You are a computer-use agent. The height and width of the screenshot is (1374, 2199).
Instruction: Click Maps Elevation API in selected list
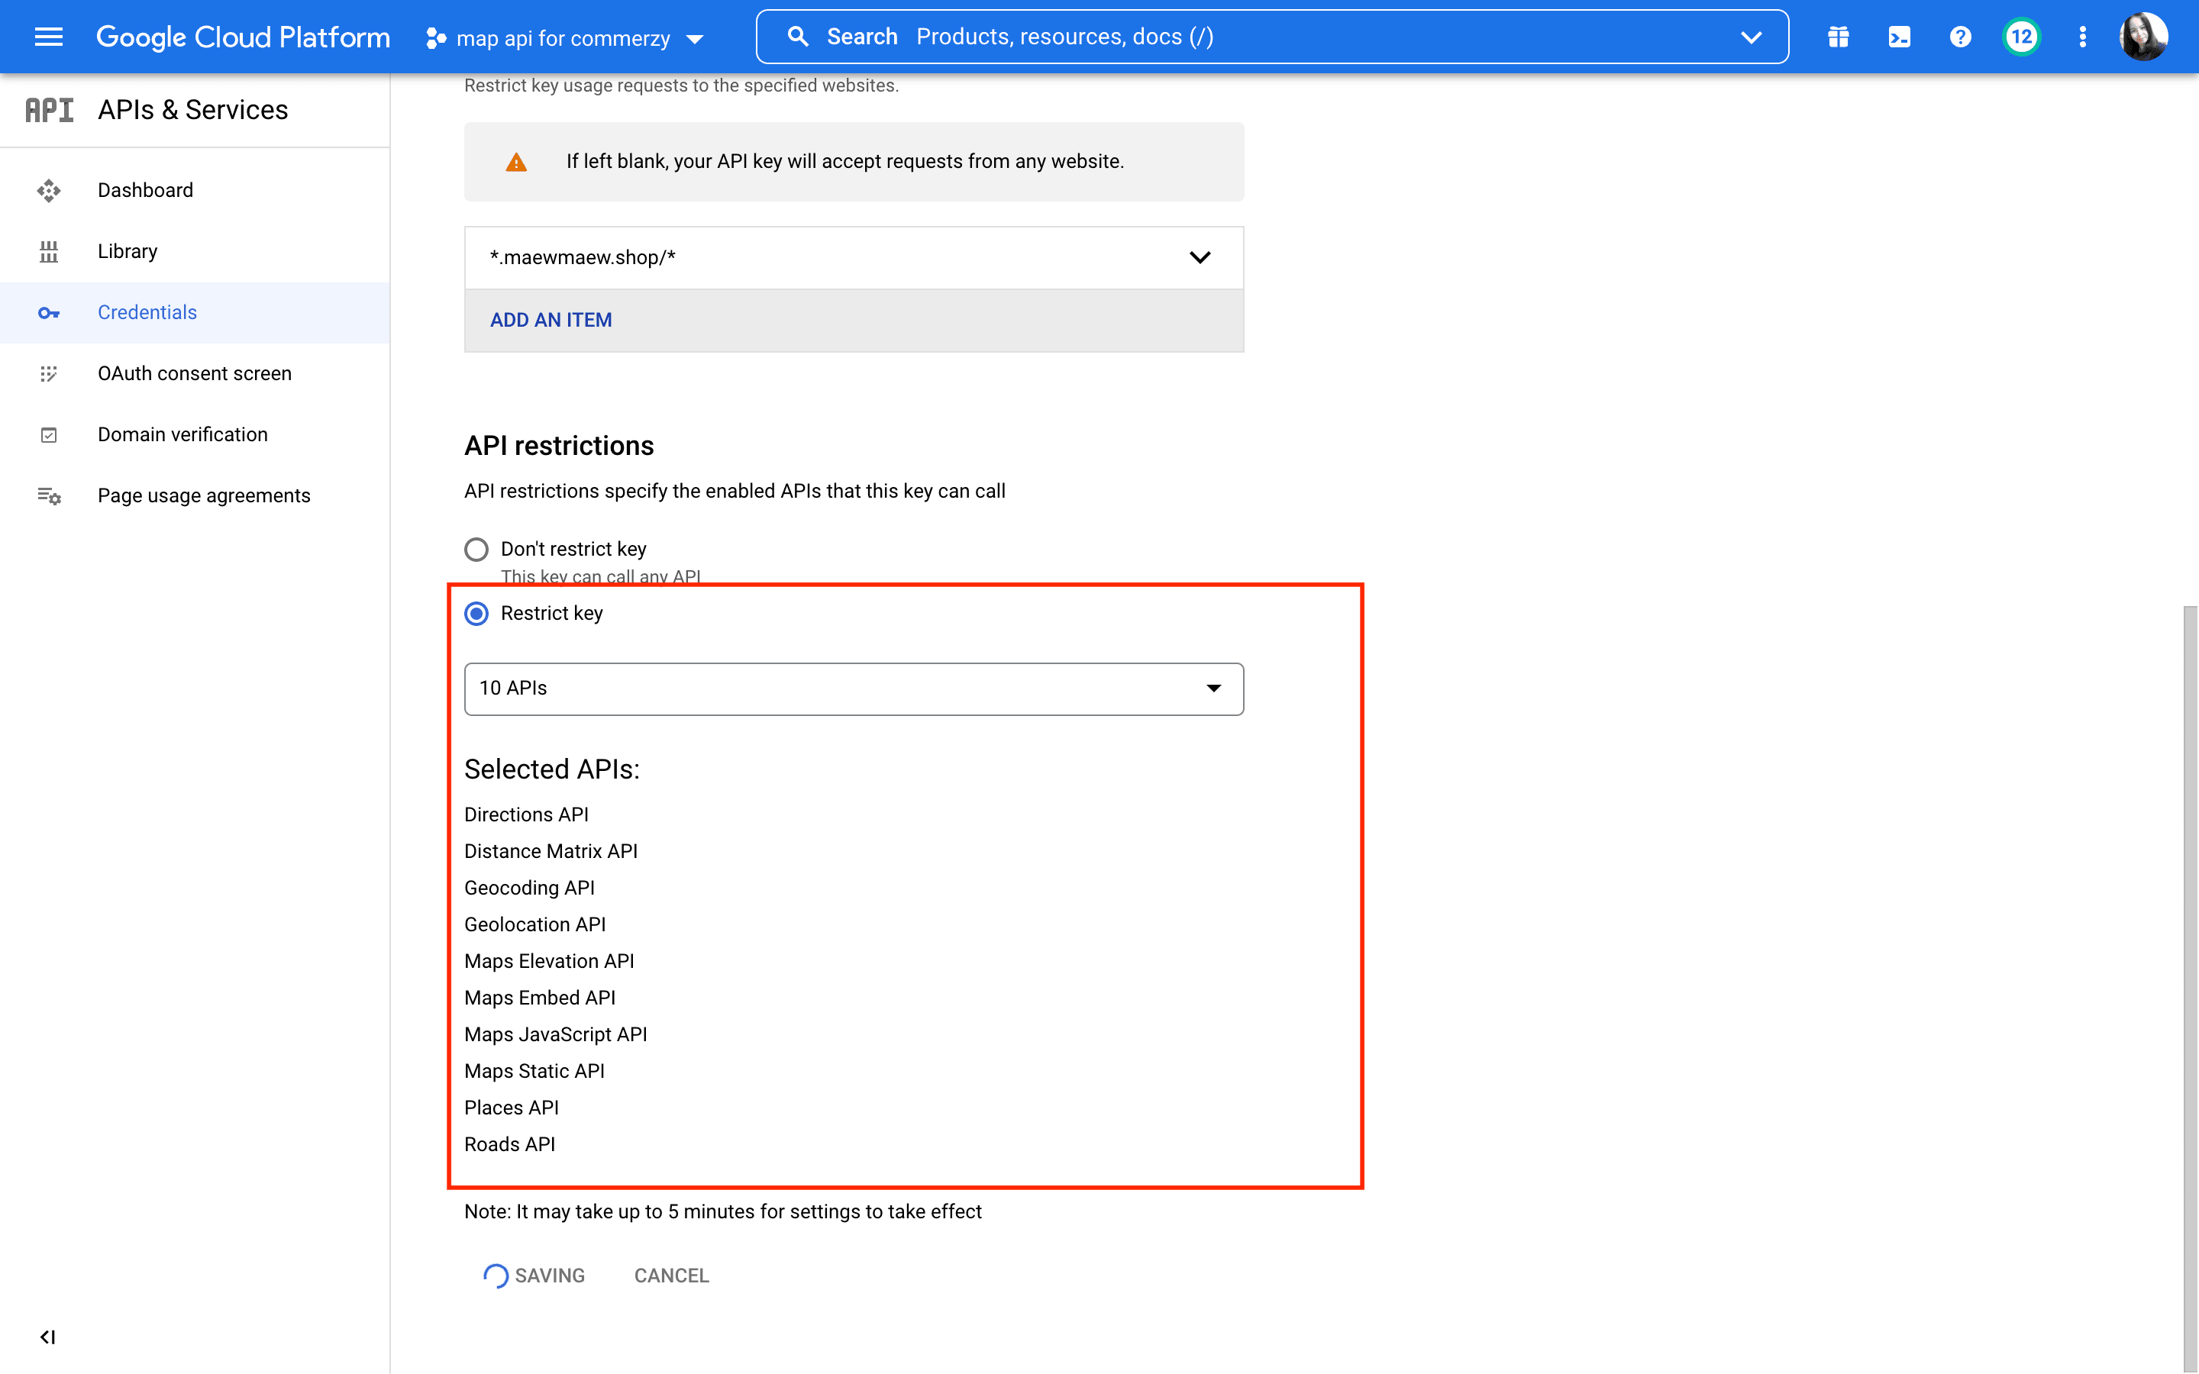[549, 960]
